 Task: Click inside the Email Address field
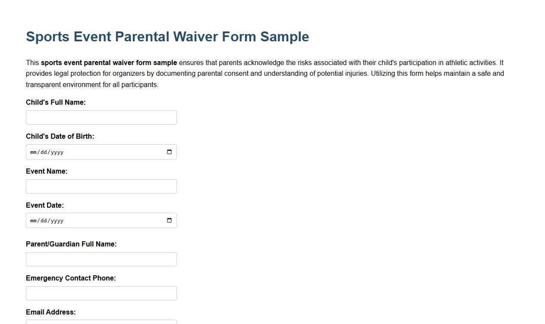click(101, 322)
